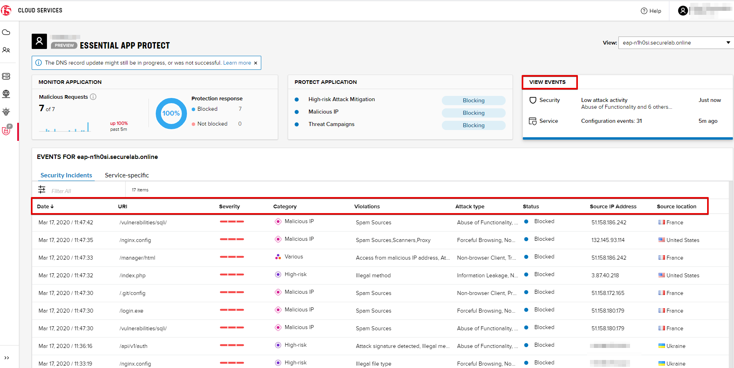Screen dimensions: 734x368
Task: Sort by URI column header
Action: click(122, 206)
